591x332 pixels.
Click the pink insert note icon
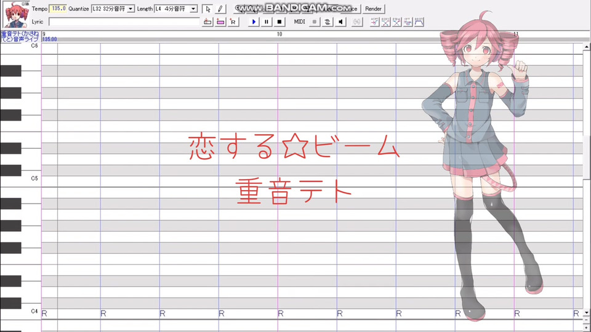(220, 22)
